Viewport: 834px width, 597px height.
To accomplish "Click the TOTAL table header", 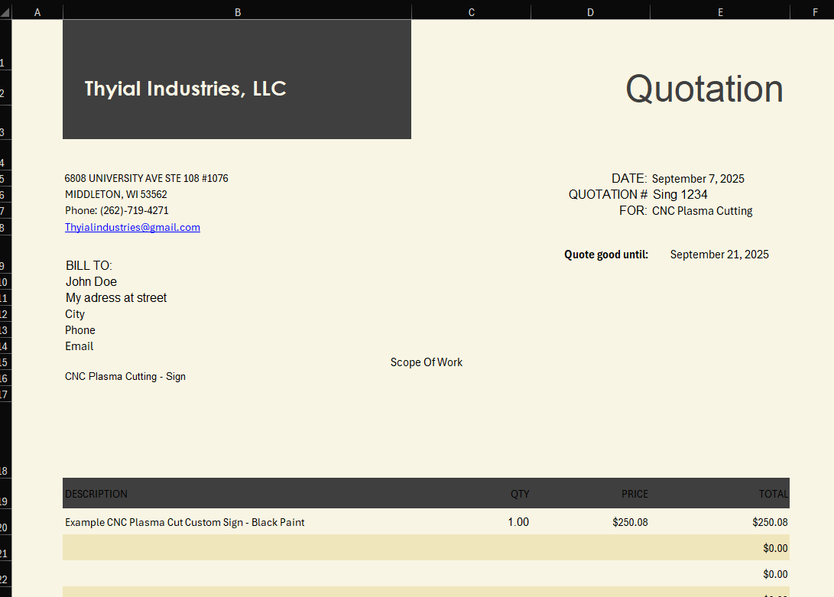I will (x=774, y=494).
